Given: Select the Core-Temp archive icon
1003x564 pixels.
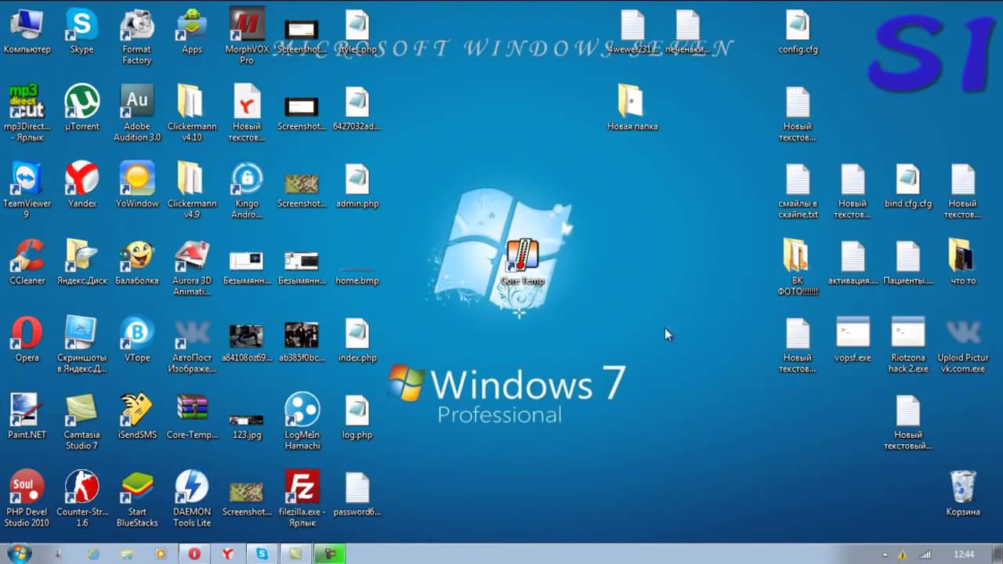Looking at the screenshot, I should (192, 415).
